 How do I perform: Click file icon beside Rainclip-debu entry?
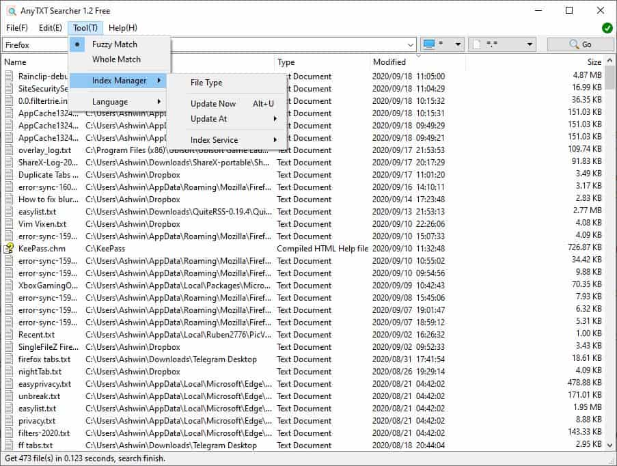[9, 77]
